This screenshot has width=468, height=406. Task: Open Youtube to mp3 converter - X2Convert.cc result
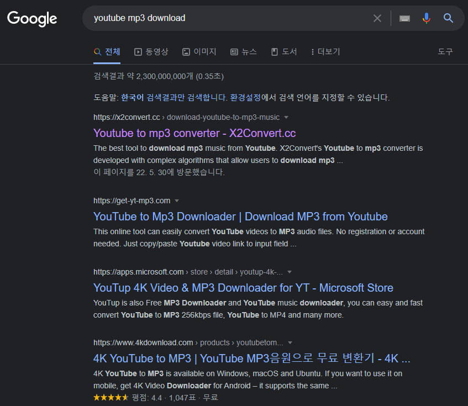[194, 133]
